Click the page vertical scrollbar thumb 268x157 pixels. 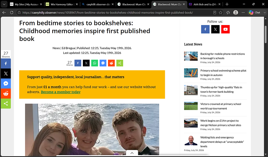pos(266,34)
